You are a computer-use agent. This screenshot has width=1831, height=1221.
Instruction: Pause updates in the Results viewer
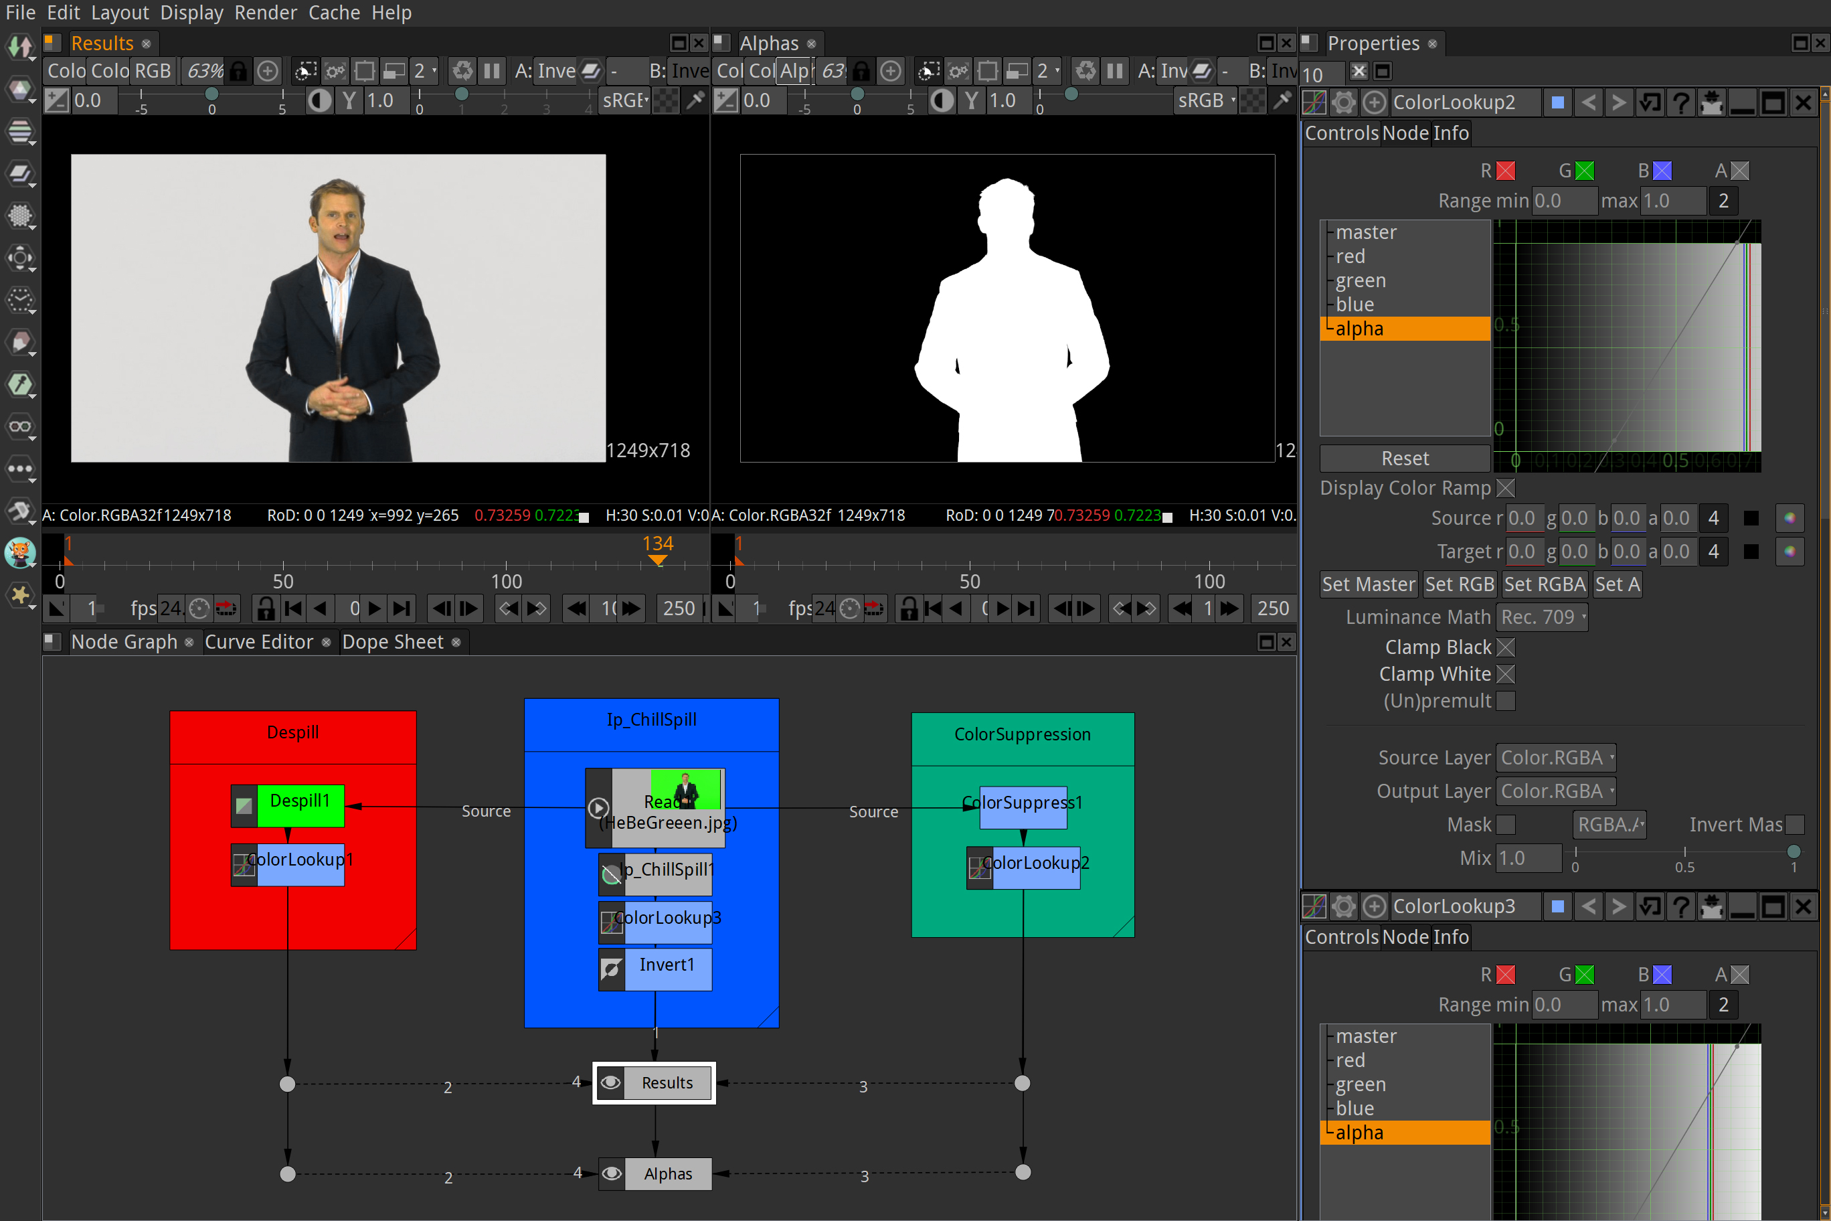pyautogui.click(x=492, y=71)
